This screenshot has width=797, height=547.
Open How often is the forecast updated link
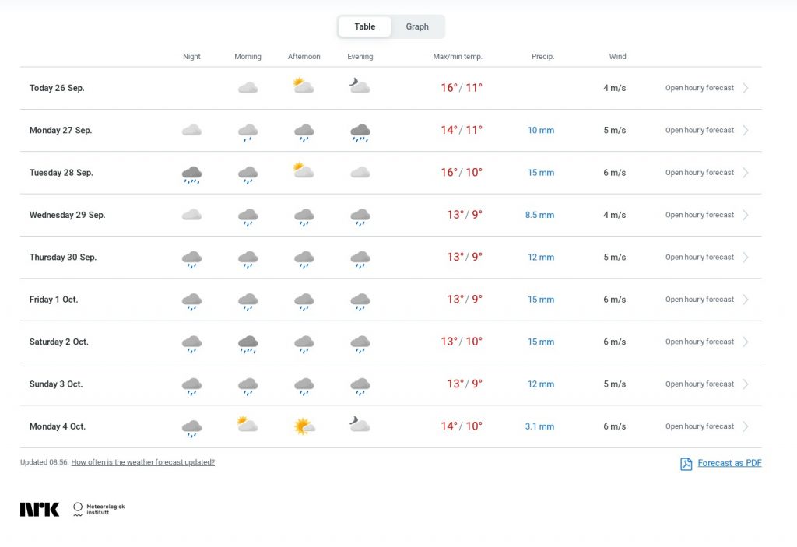click(143, 462)
